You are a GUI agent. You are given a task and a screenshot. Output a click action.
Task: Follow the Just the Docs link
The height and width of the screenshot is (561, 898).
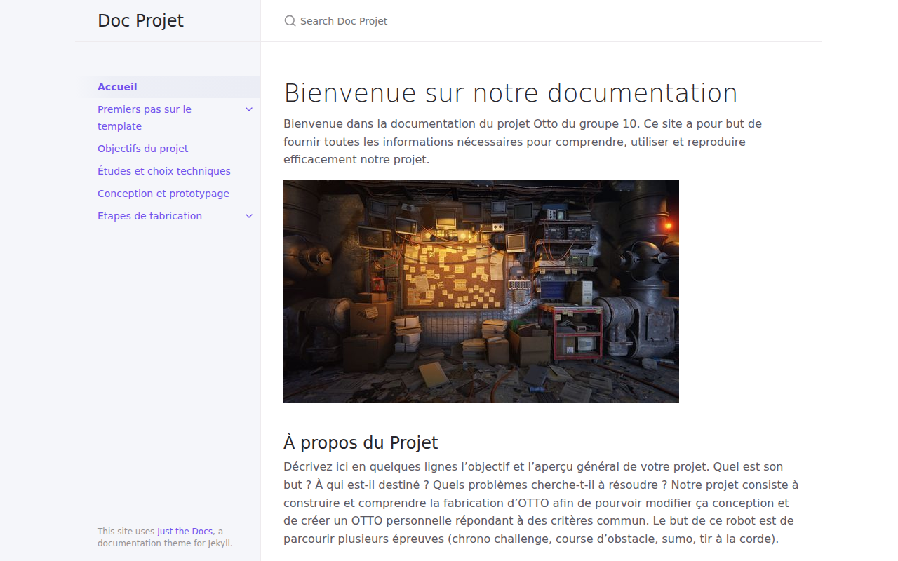click(x=185, y=532)
